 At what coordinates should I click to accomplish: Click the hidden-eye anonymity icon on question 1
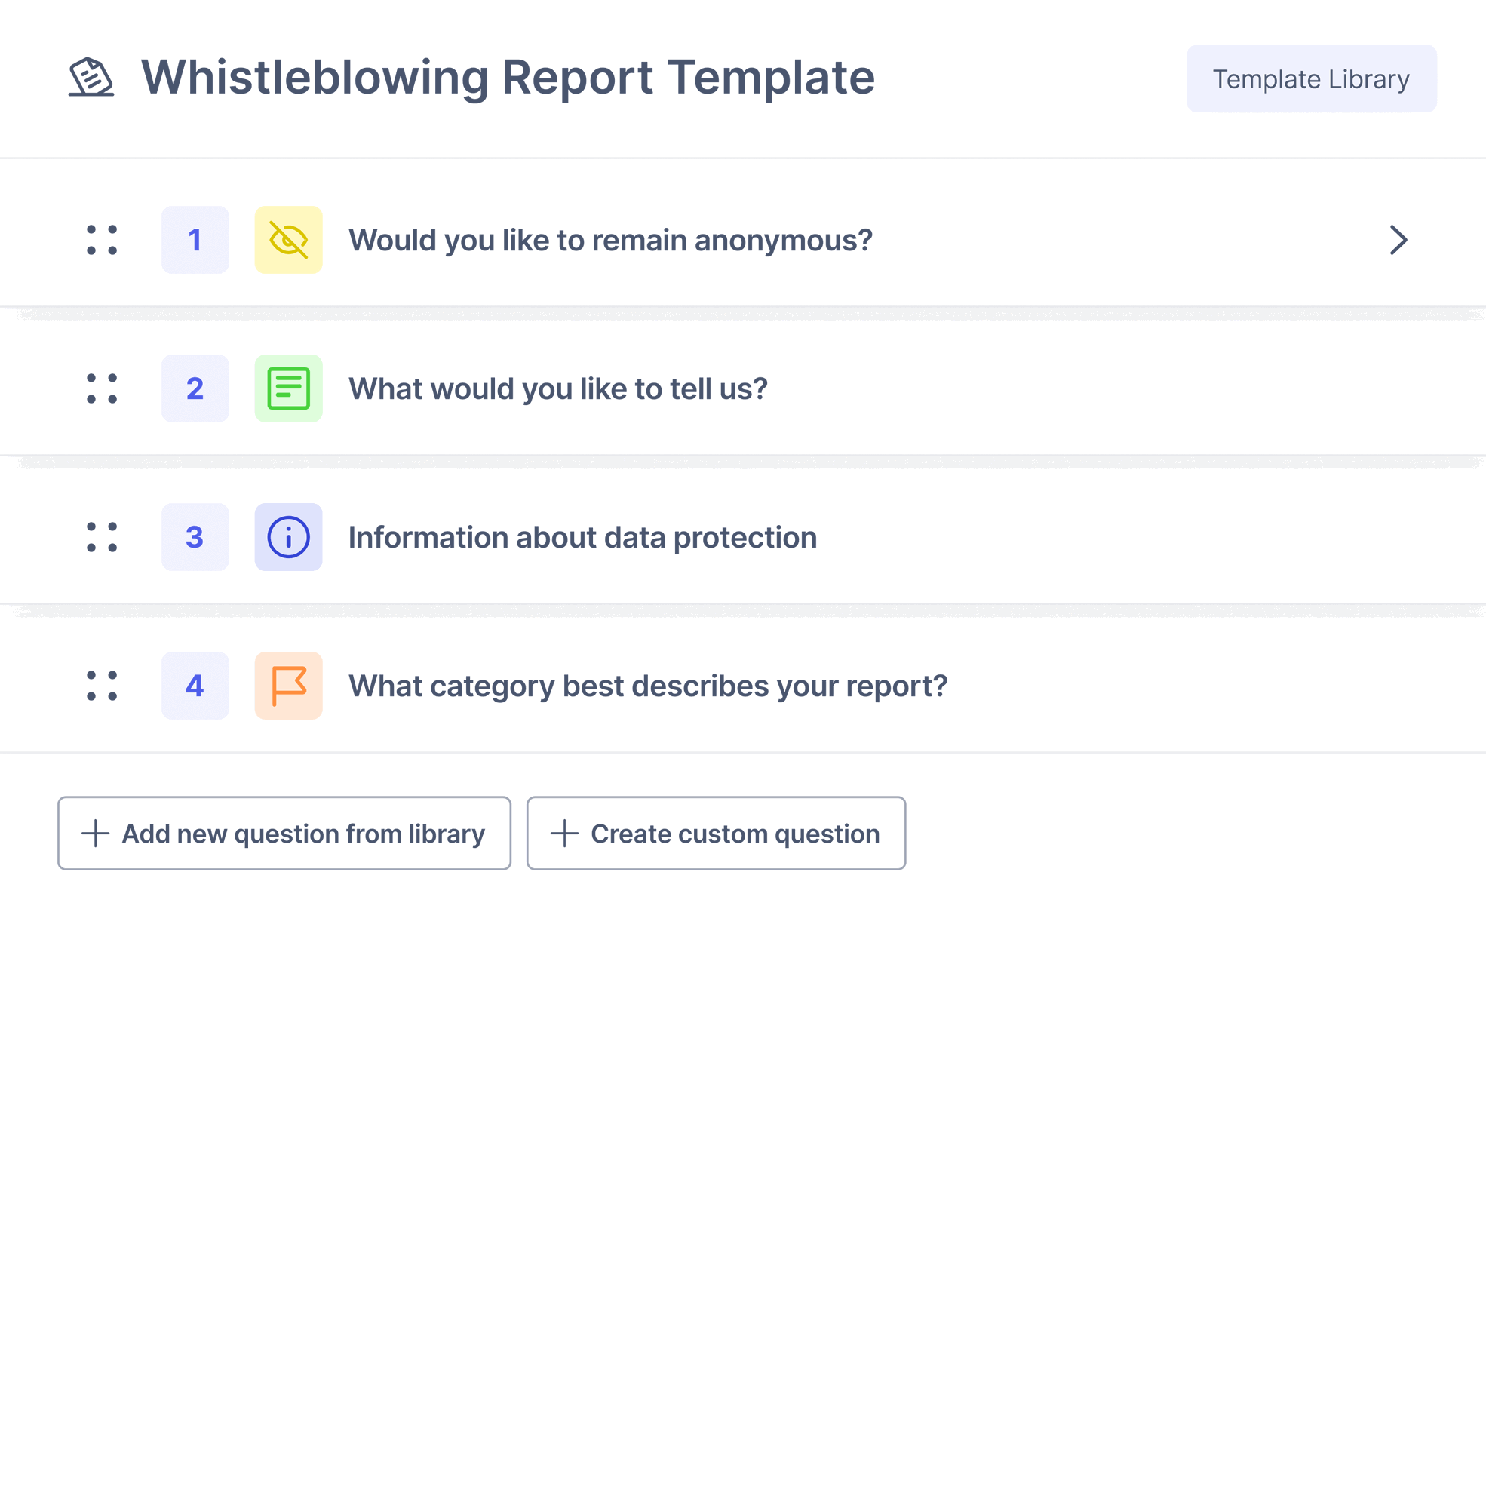point(288,239)
